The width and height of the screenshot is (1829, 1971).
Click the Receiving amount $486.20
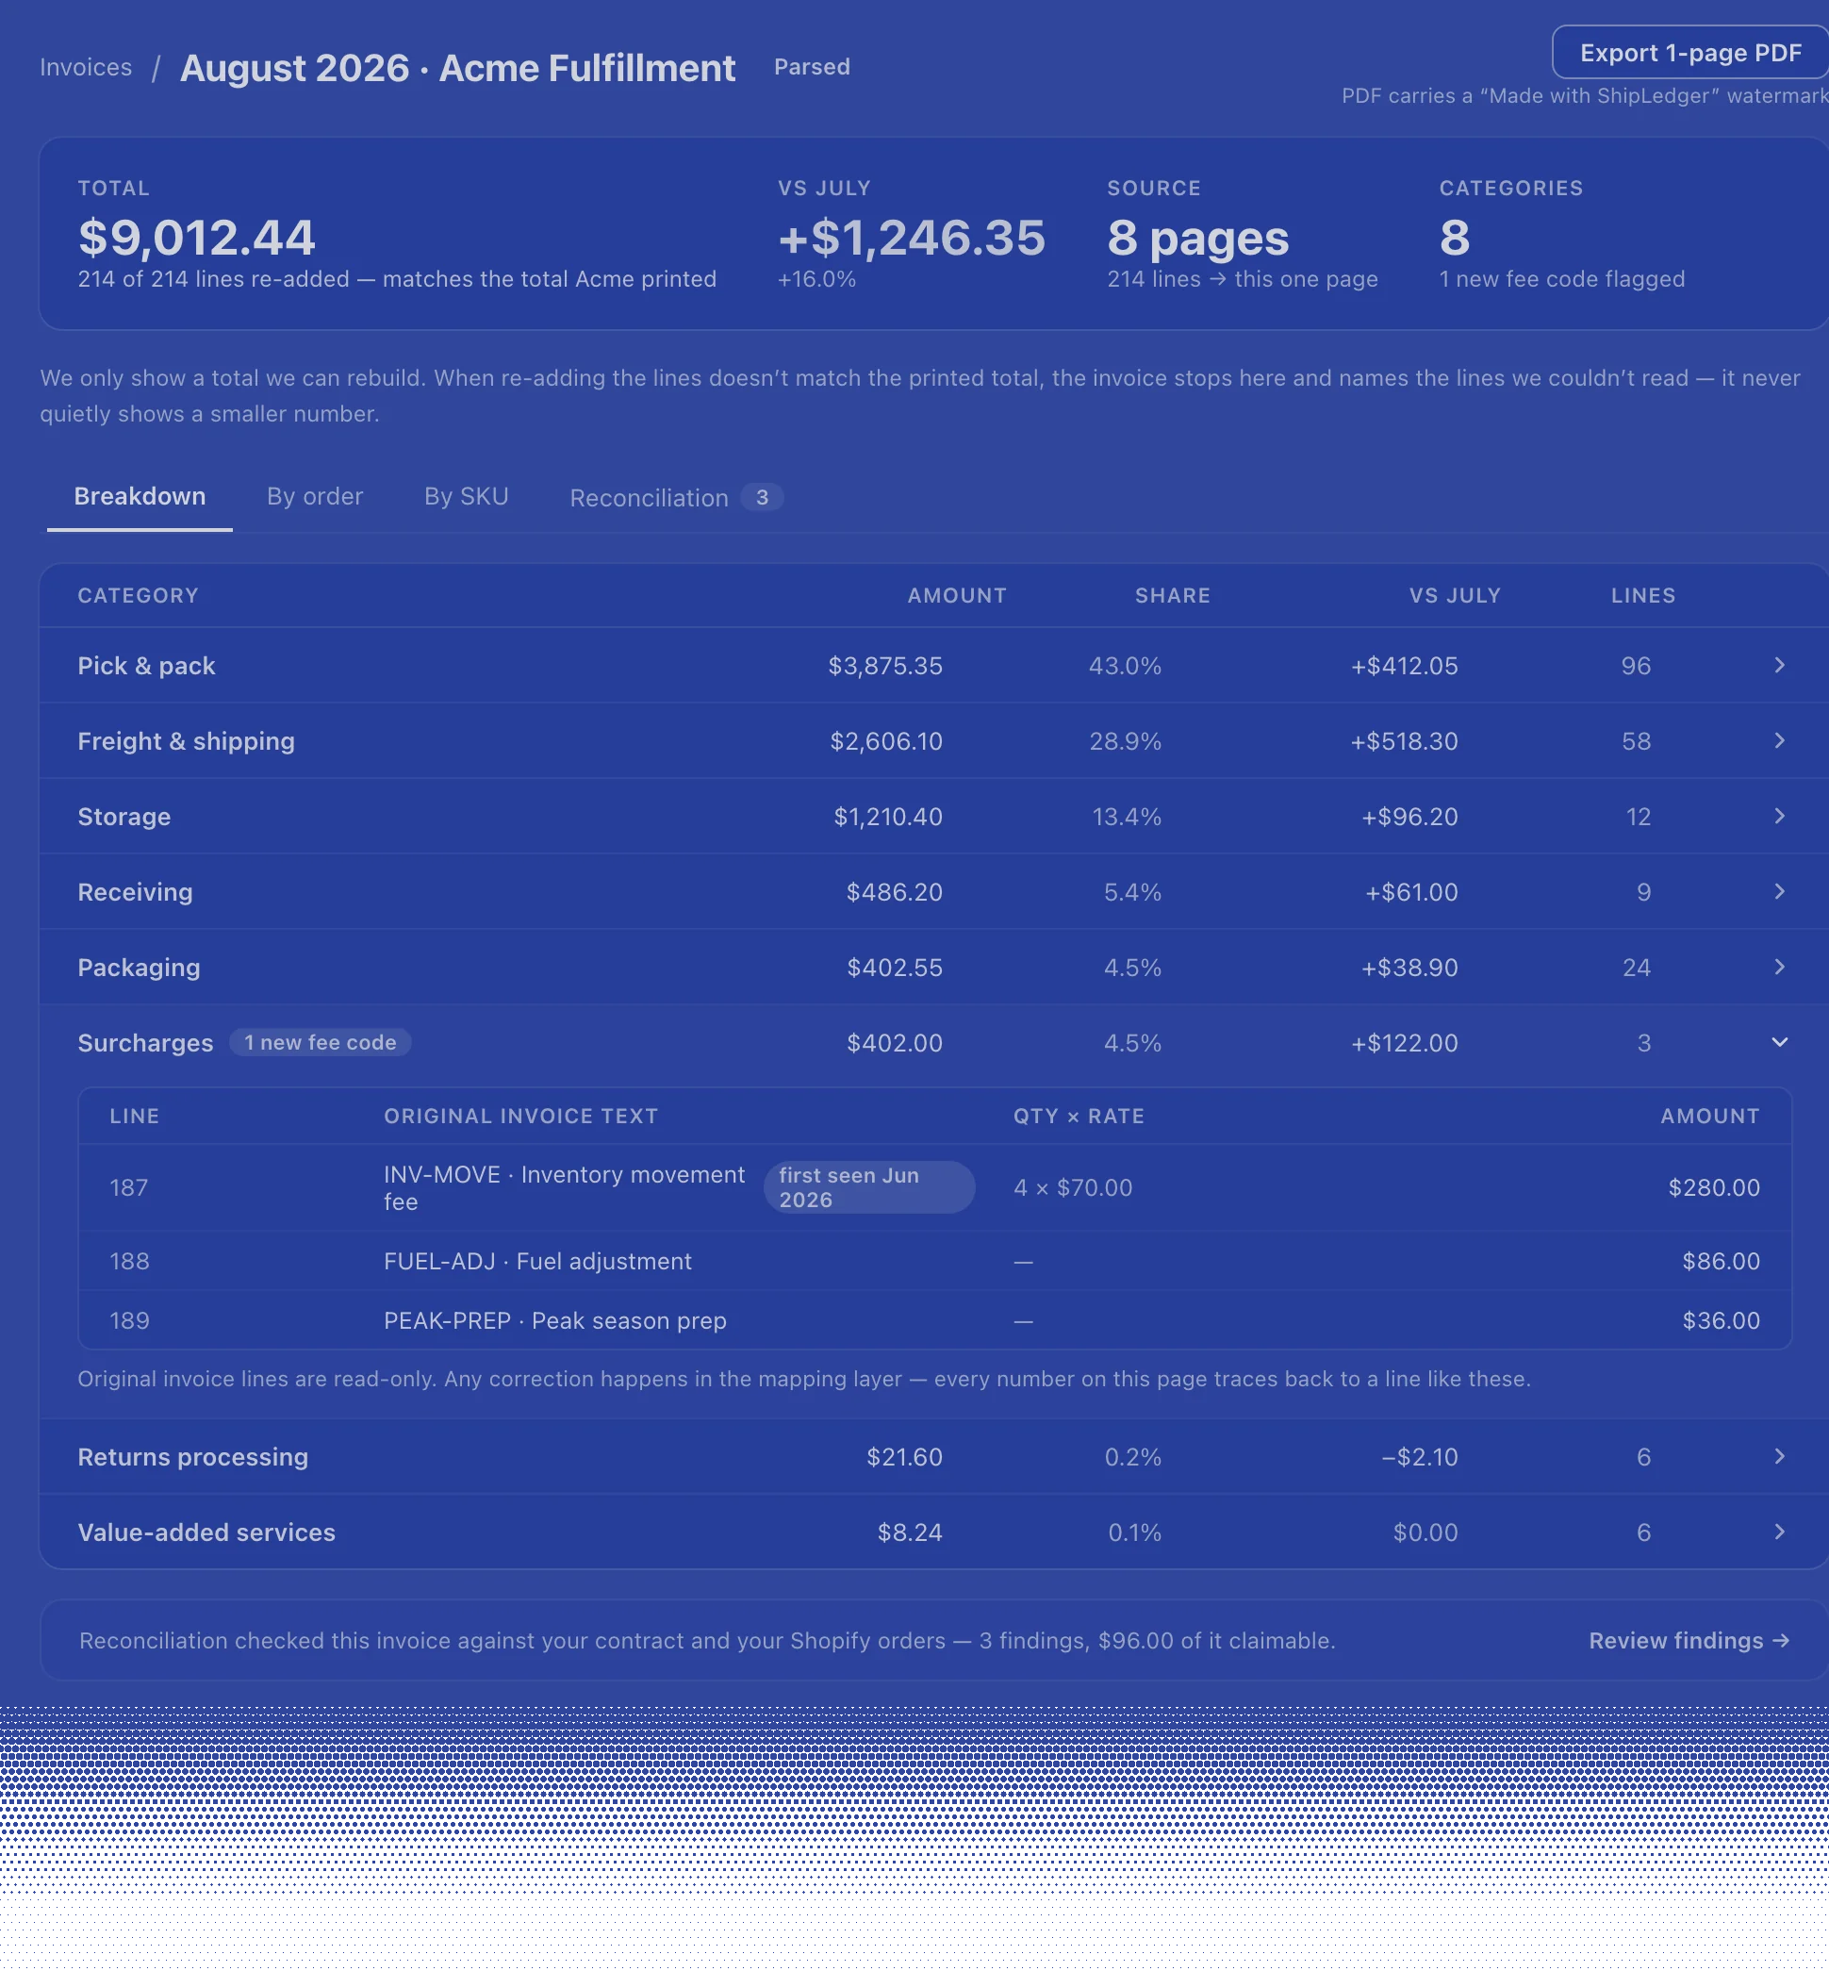pos(894,891)
